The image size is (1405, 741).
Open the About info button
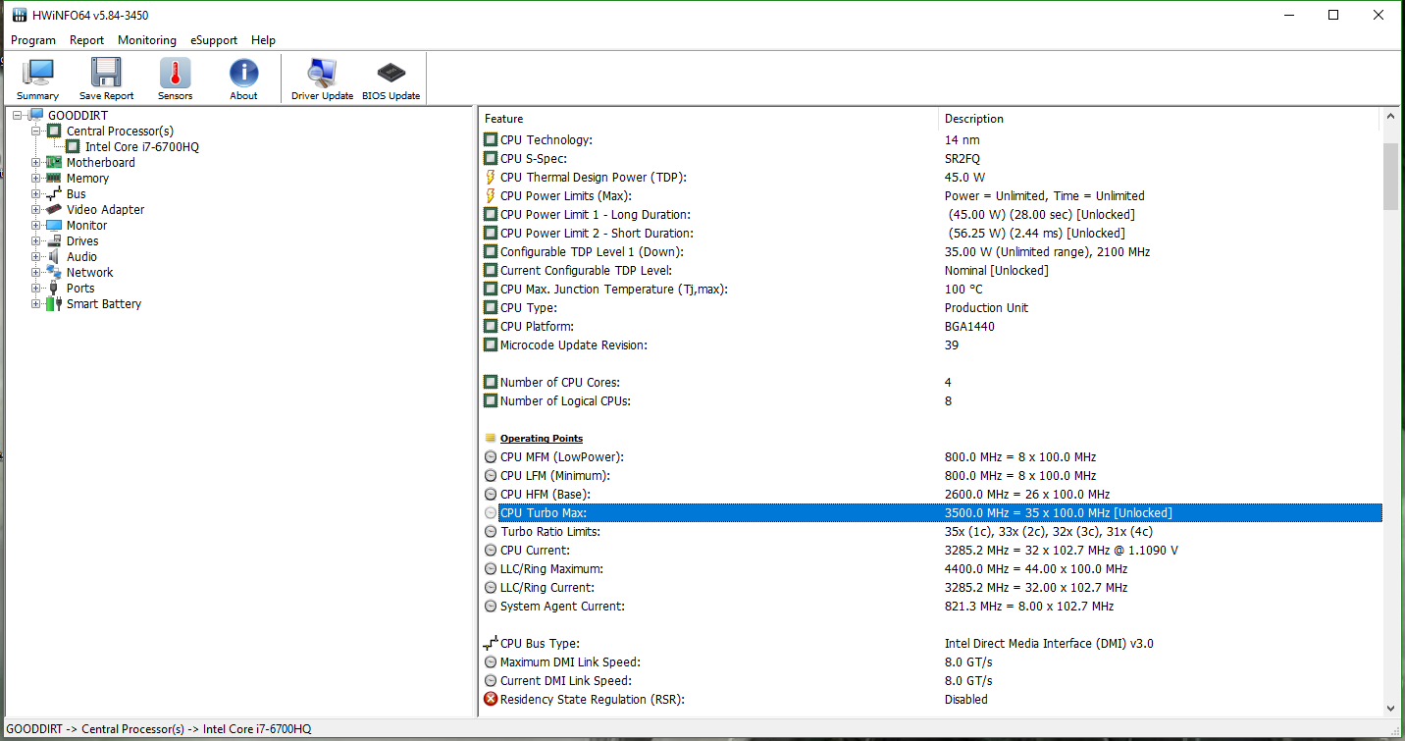(243, 79)
